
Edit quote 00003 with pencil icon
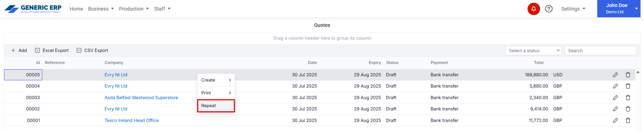pyautogui.click(x=615, y=98)
